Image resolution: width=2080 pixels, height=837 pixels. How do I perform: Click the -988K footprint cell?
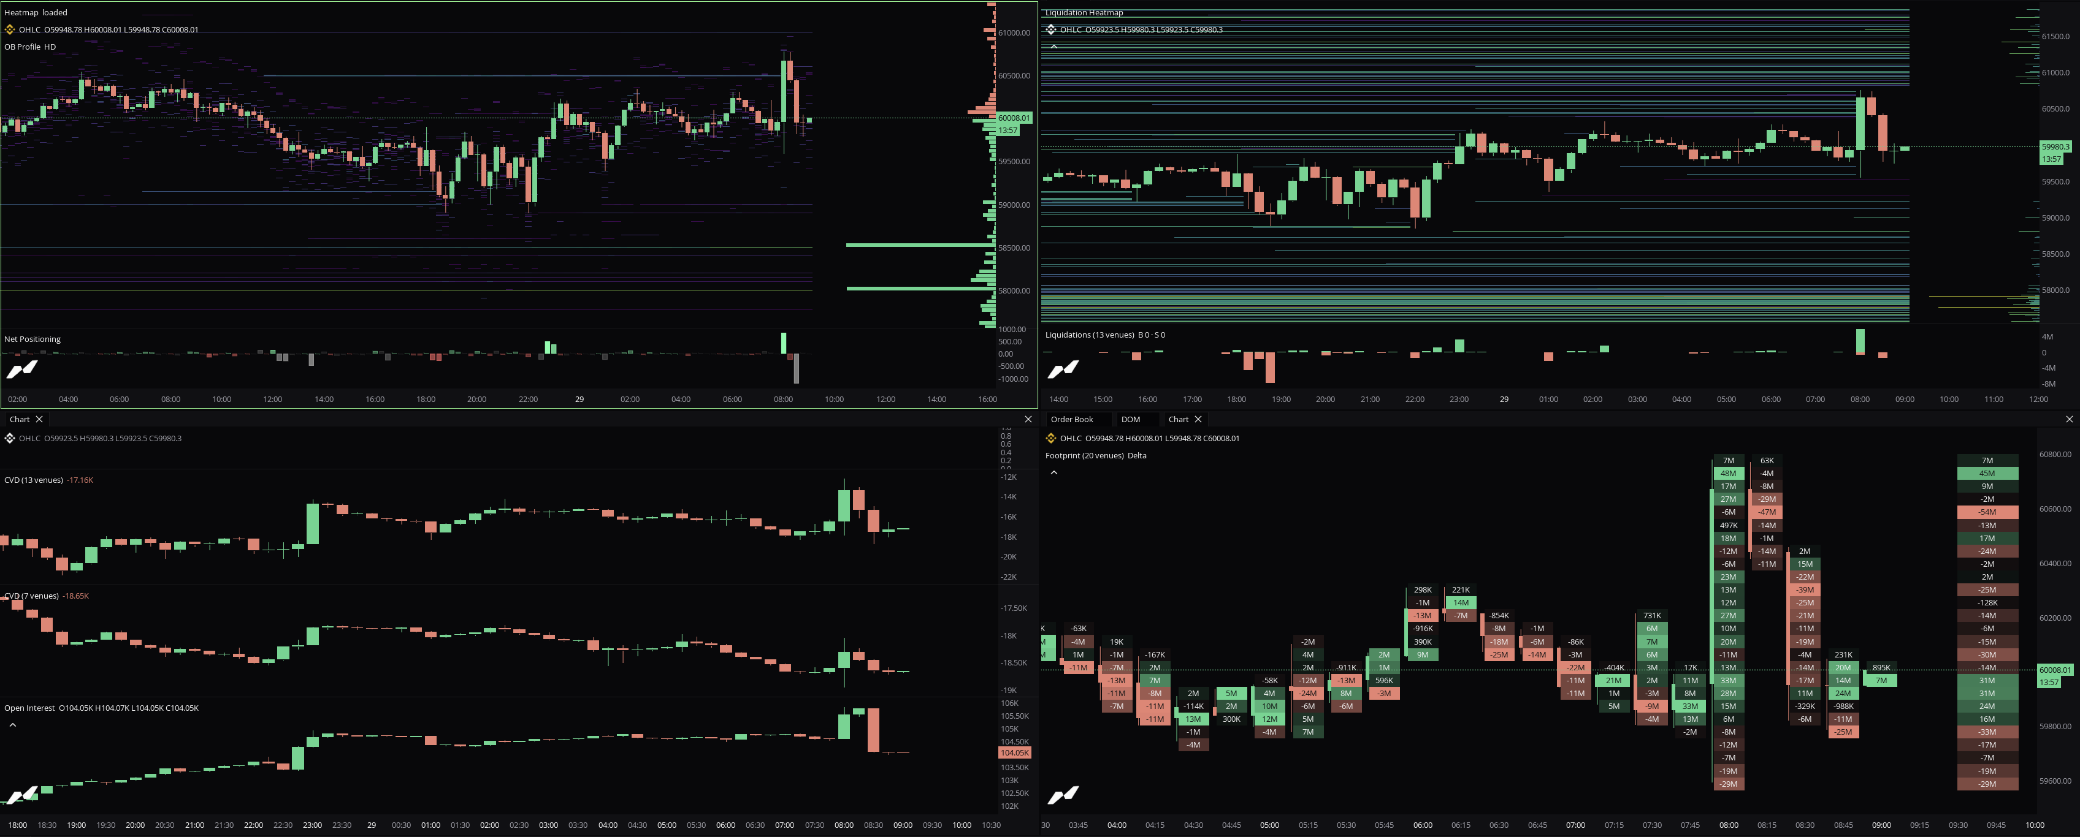(1843, 706)
